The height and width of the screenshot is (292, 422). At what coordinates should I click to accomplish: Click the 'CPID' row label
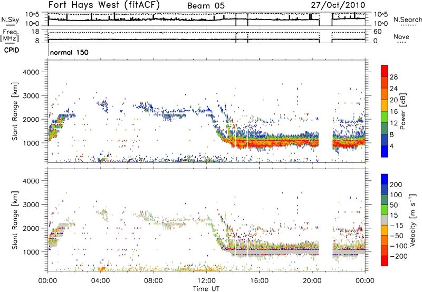[x=12, y=50]
